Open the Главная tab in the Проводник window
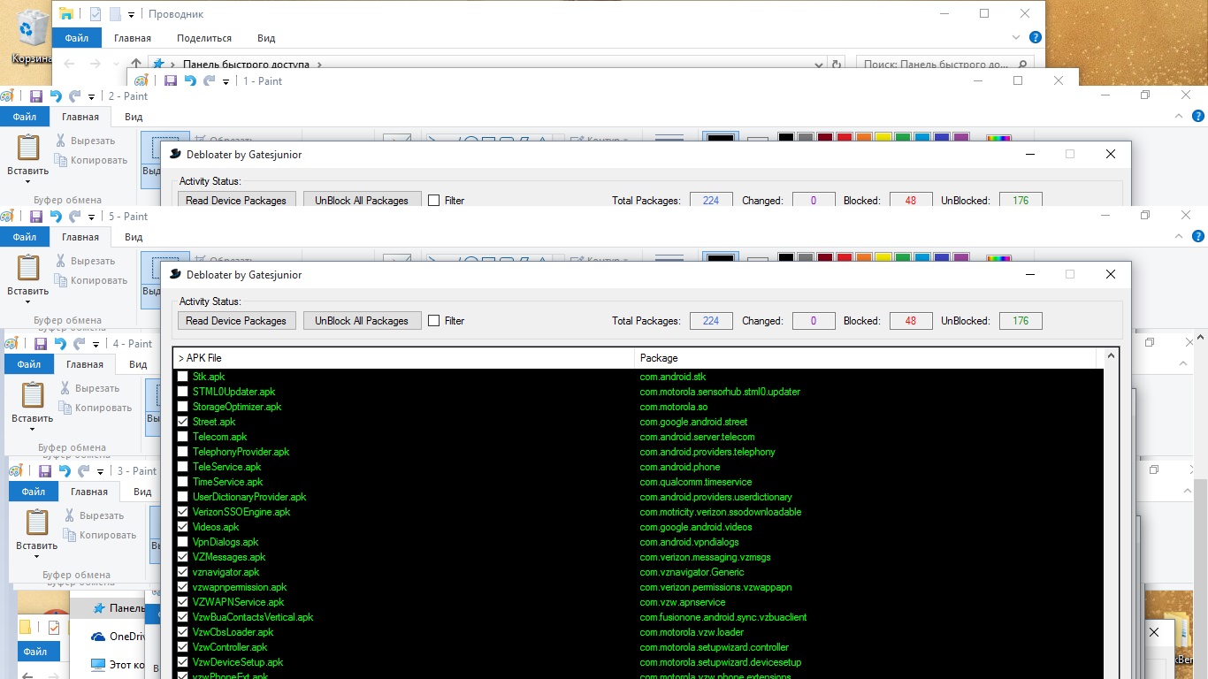Screen dimensions: 1208x679 point(133,38)
